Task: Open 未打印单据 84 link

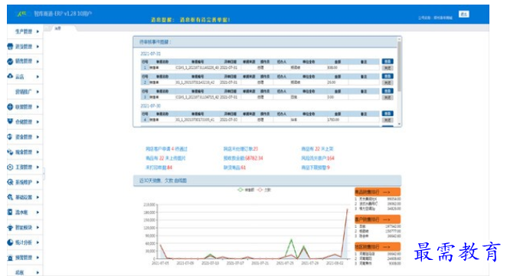Action: pos(159,167)
